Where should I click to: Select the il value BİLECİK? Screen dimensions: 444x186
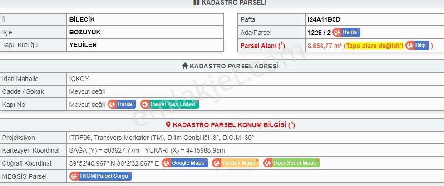[x=82, y=19]
